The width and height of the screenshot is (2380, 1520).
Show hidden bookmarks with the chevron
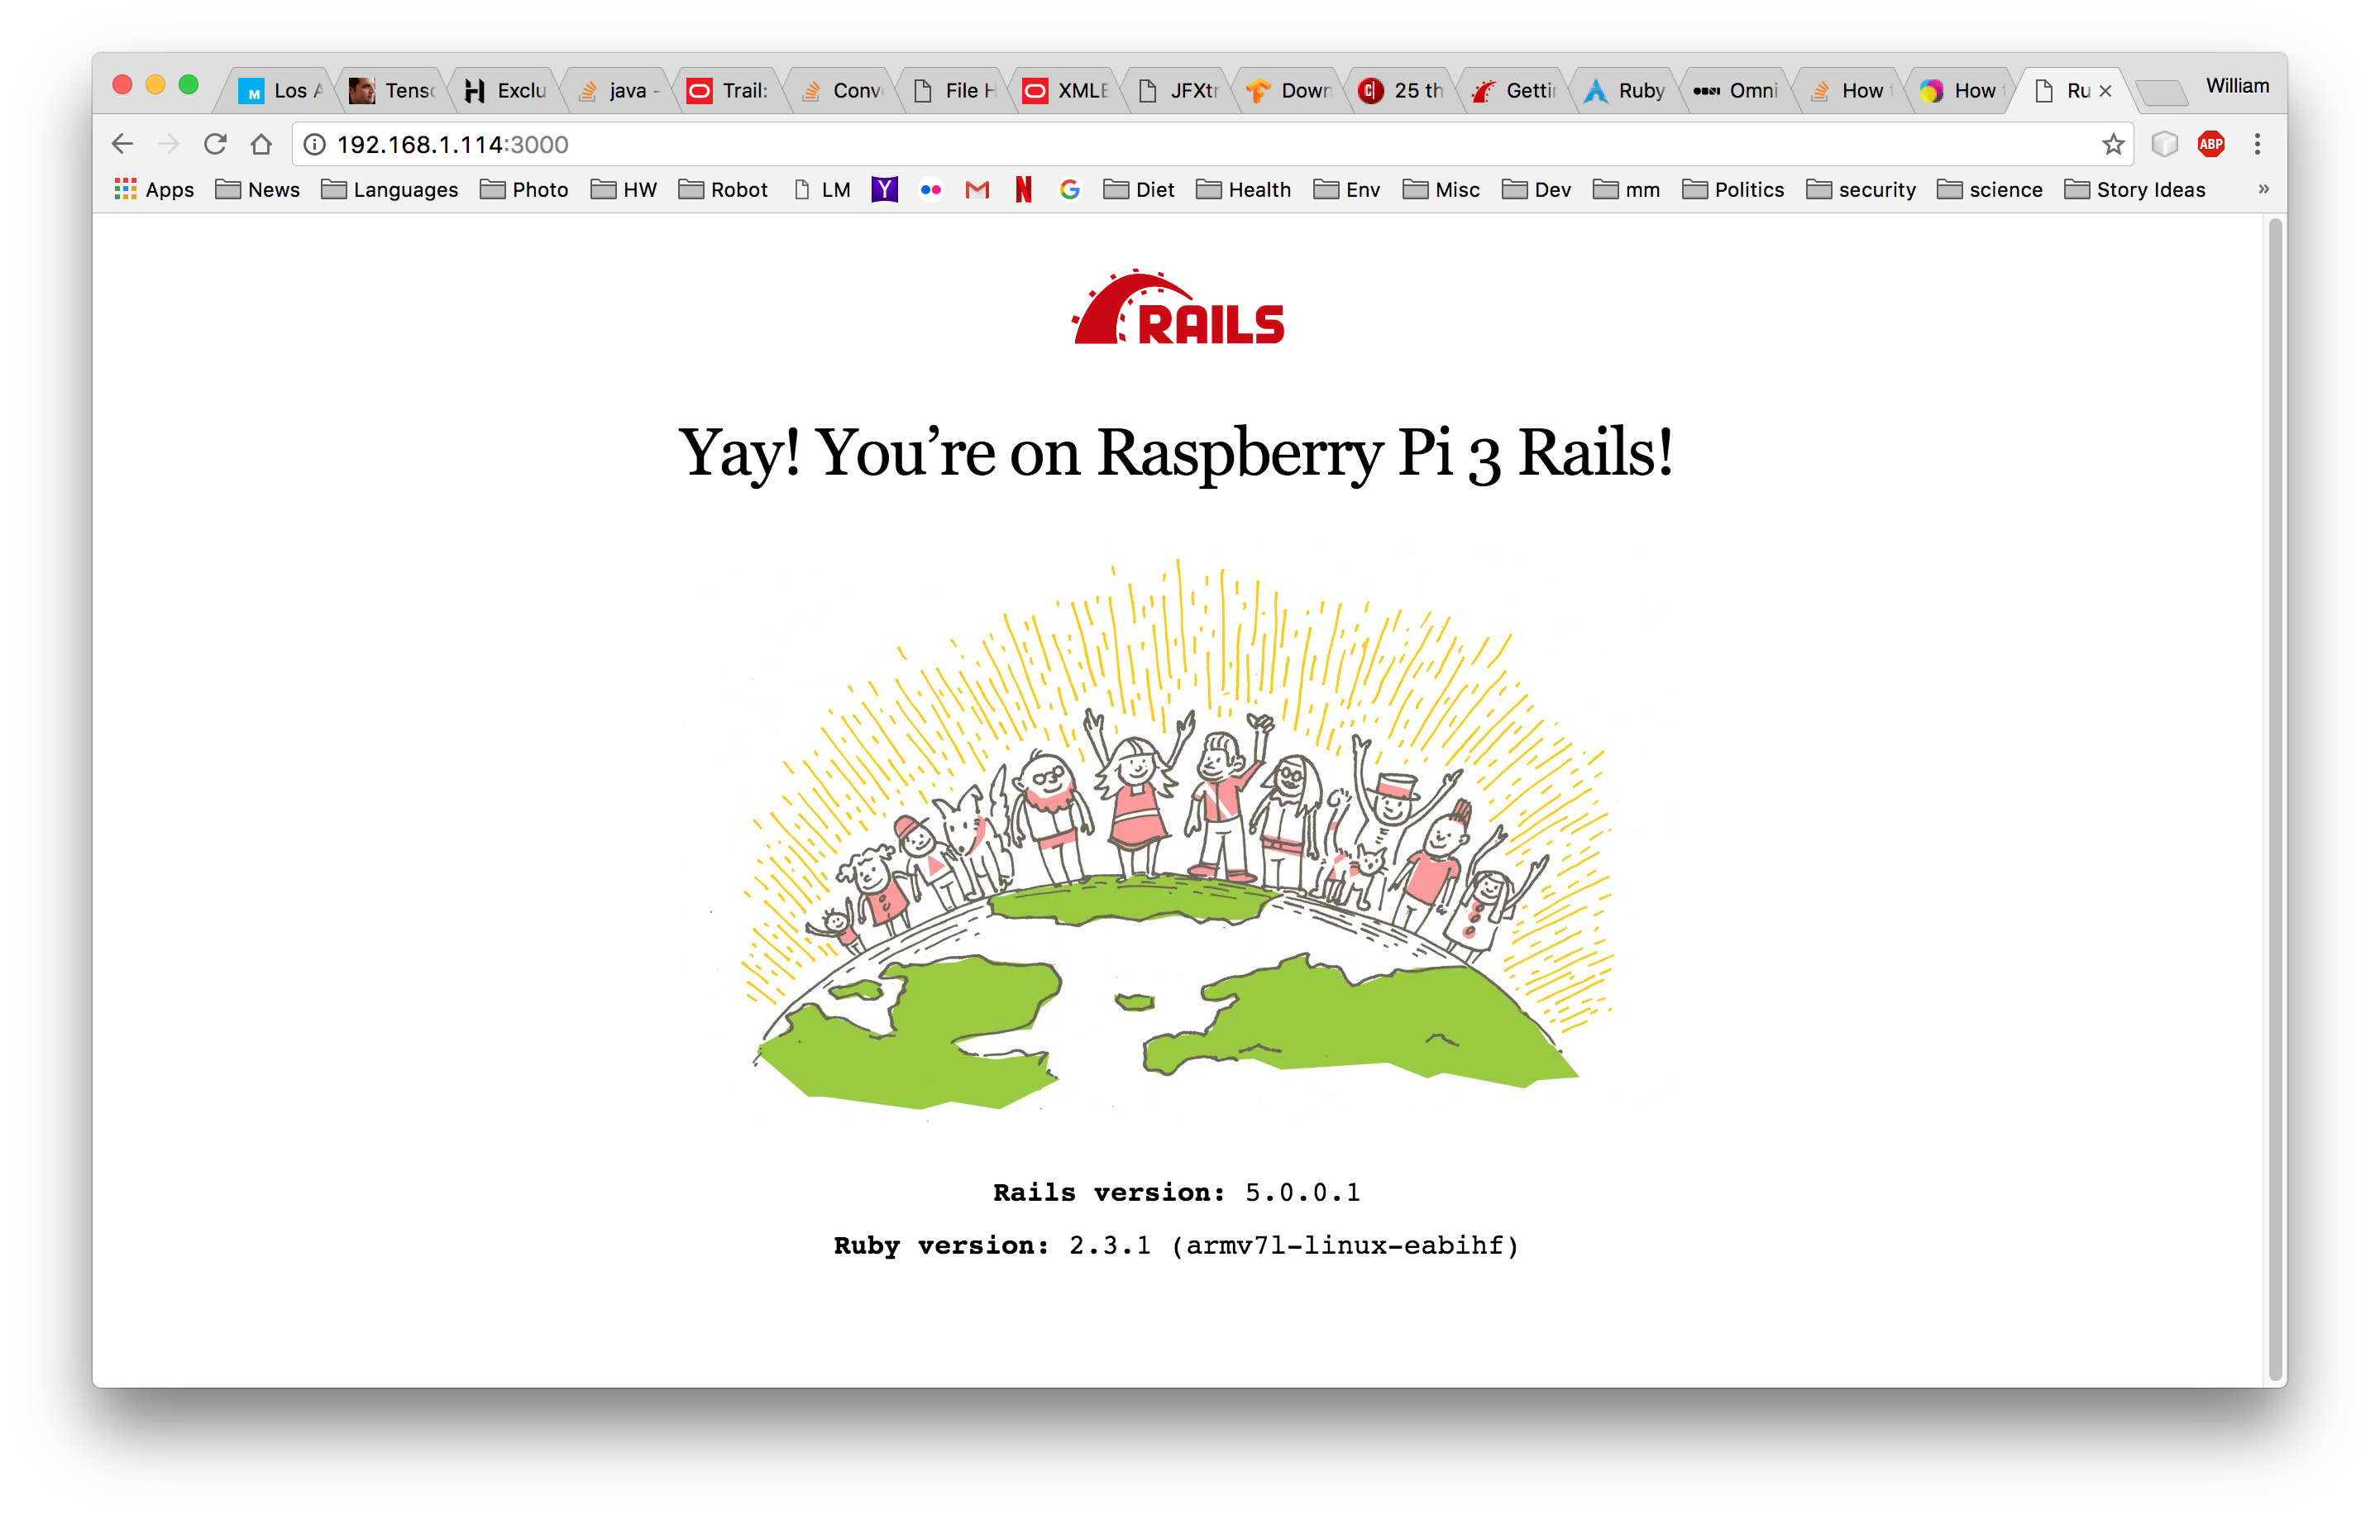point(2263,189)
